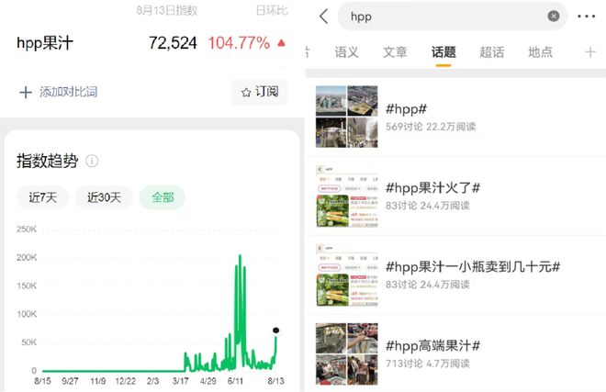Click the black 8/13 data point marker
The image size is (606, 392).
(275, 330)
